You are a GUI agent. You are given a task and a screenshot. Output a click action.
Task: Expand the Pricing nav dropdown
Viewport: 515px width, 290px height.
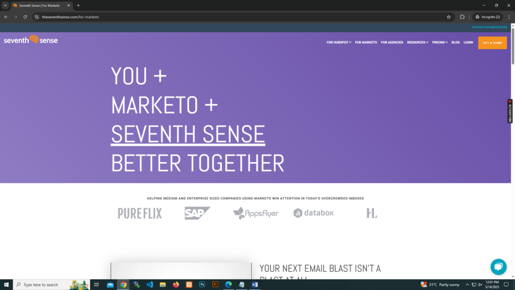pyautogui.click(x=440, y=42)
